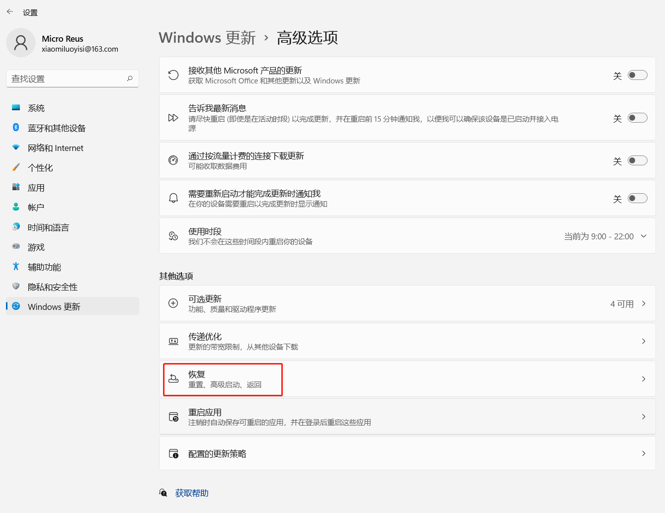The width and height of the screenshot is (665, 513).
Task: Click the clock gear icon beside 使用时段
Action: [173, 236]
